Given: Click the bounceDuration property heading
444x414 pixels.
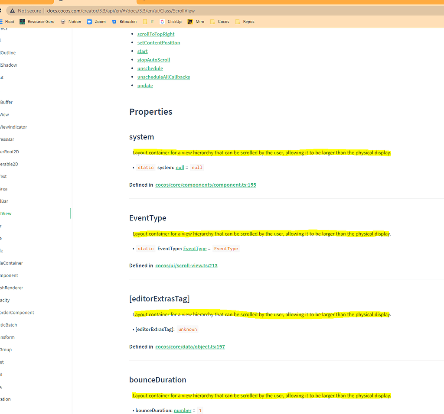Looking at the screenshot, I should pos(158,380).
